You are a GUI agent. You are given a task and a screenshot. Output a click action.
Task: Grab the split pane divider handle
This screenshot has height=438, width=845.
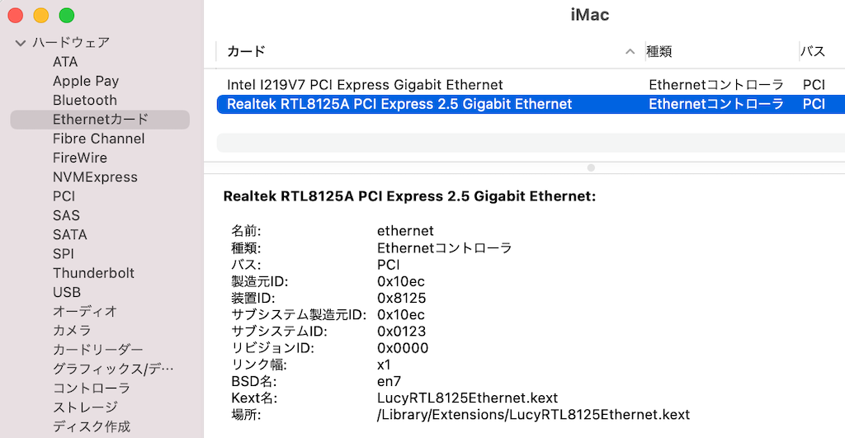point(591,167)
